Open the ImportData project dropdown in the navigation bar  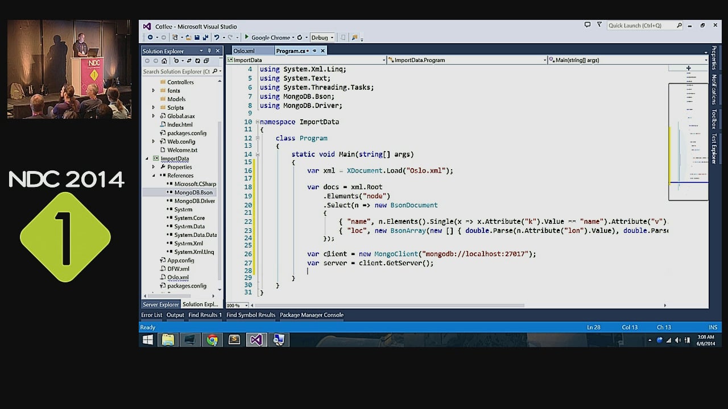click(384, 60)
